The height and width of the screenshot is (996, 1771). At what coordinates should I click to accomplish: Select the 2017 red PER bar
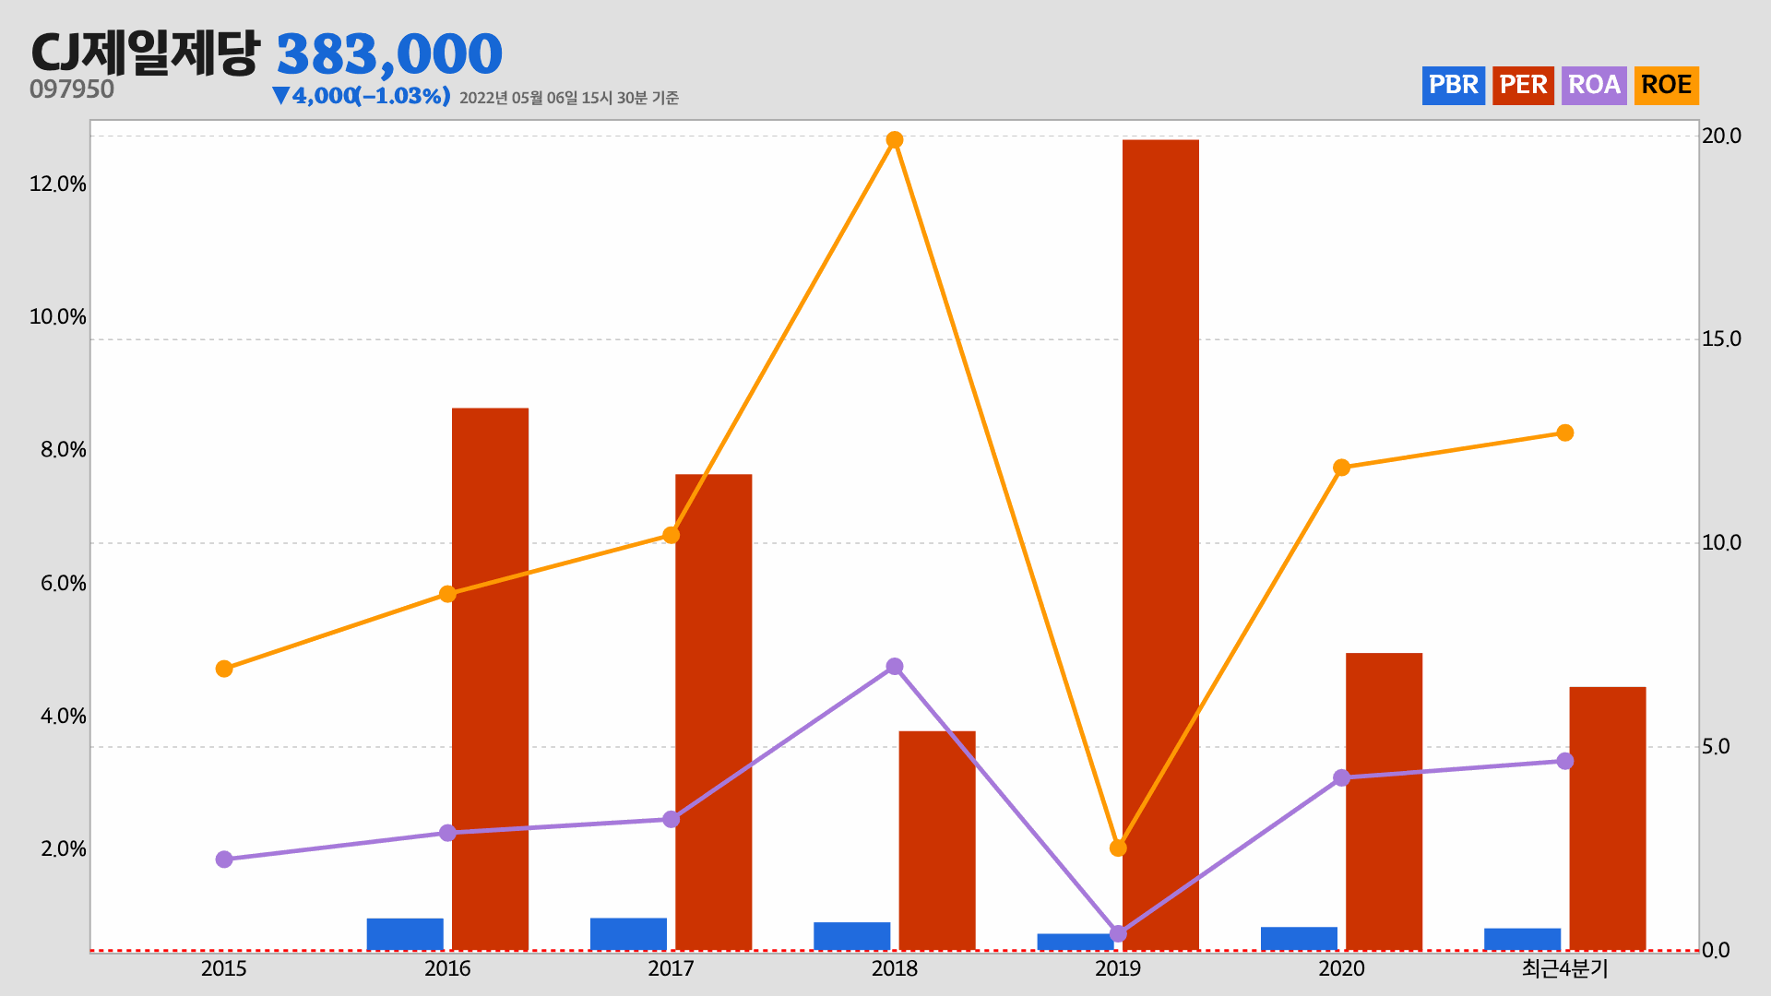coord(713,712)
